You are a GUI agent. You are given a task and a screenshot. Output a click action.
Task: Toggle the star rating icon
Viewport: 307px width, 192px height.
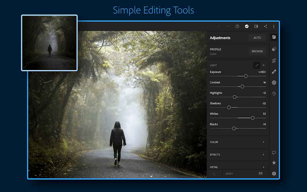tap(274, 163)
